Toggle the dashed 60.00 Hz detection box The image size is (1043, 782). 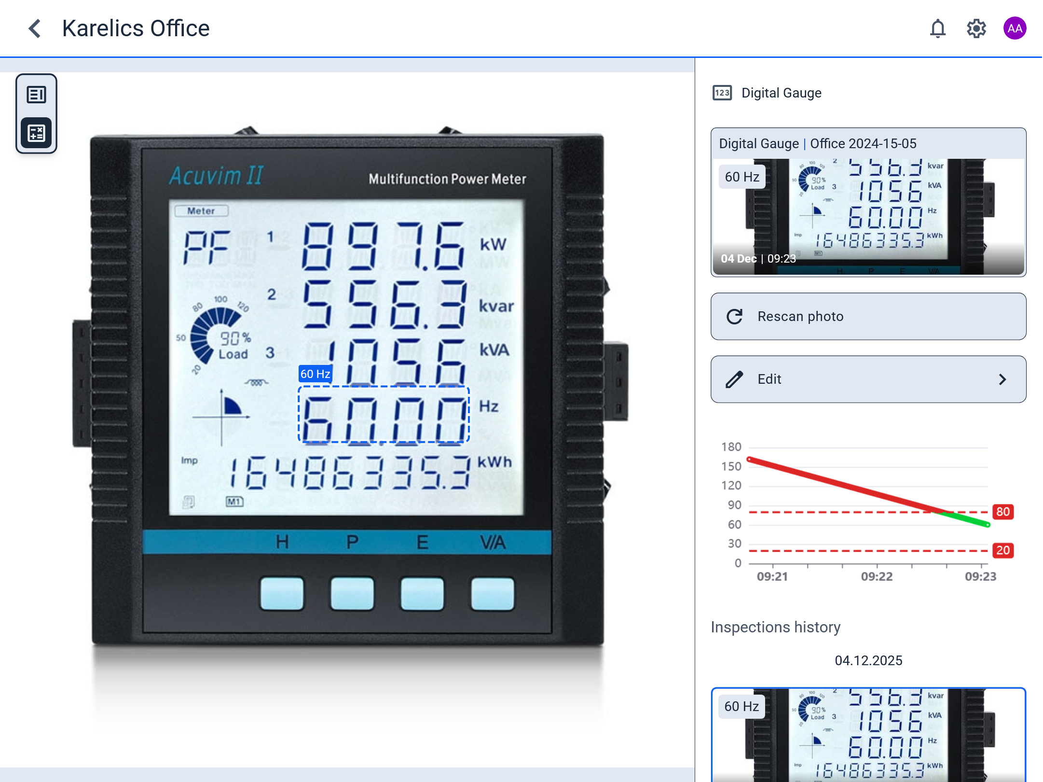pyautogui.click(x=384, y=414)
